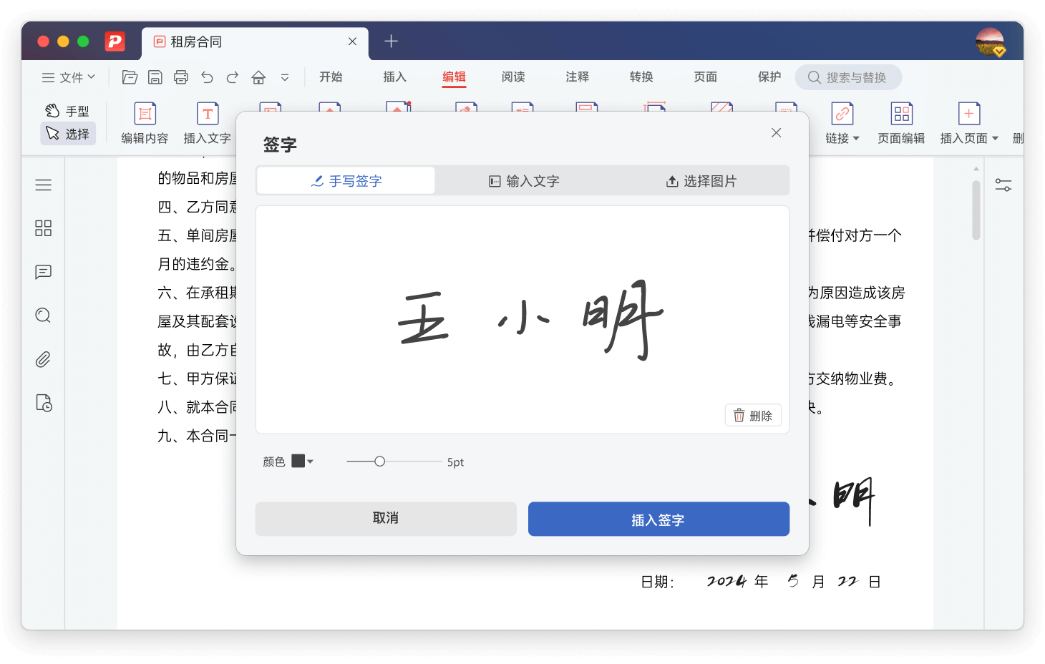Expand the 文件 menu

(x=68, y=77)
